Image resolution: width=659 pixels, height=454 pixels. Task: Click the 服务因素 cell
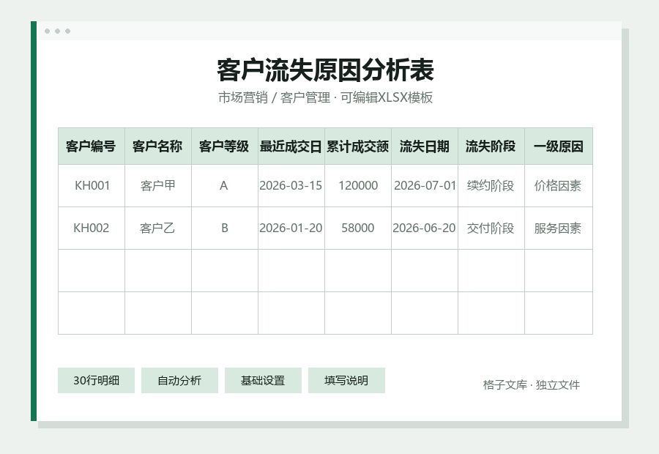point(559,228)
